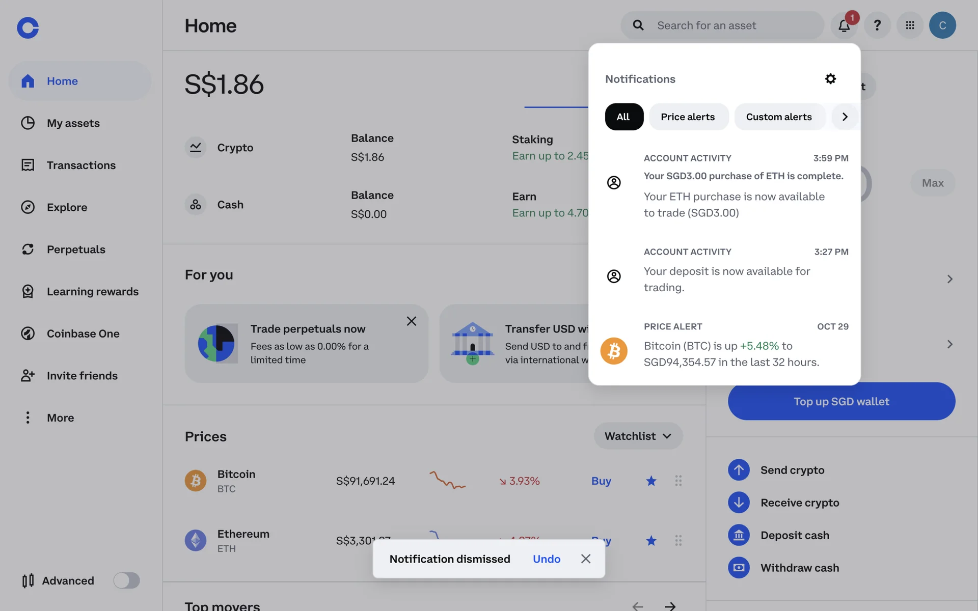Select the Price alerts tab
The image size is (978, 611).
(688, 117)
